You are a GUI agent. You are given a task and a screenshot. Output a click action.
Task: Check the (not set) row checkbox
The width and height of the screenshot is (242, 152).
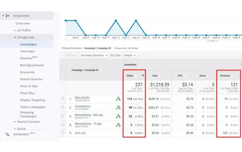pyautogui.click(x=63, y=133)
